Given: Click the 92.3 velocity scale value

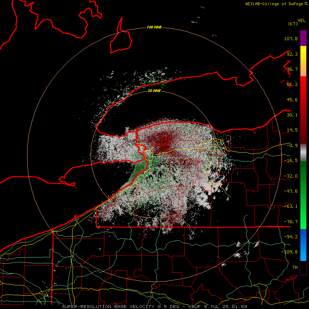Looking at the screenshot, I should (x=292, y=54).
